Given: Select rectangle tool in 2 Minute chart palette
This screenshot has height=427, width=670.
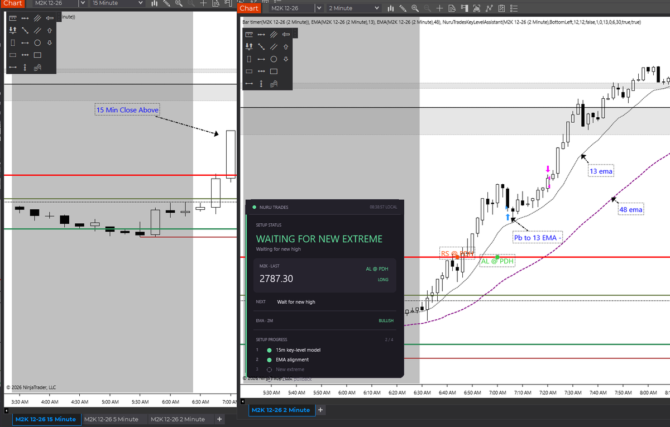Looking at the screenshot, I should 274,71.
